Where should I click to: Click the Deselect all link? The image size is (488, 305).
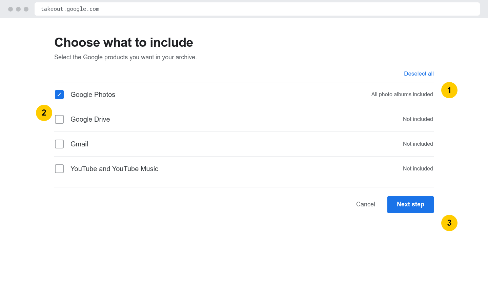pos(419,74)
